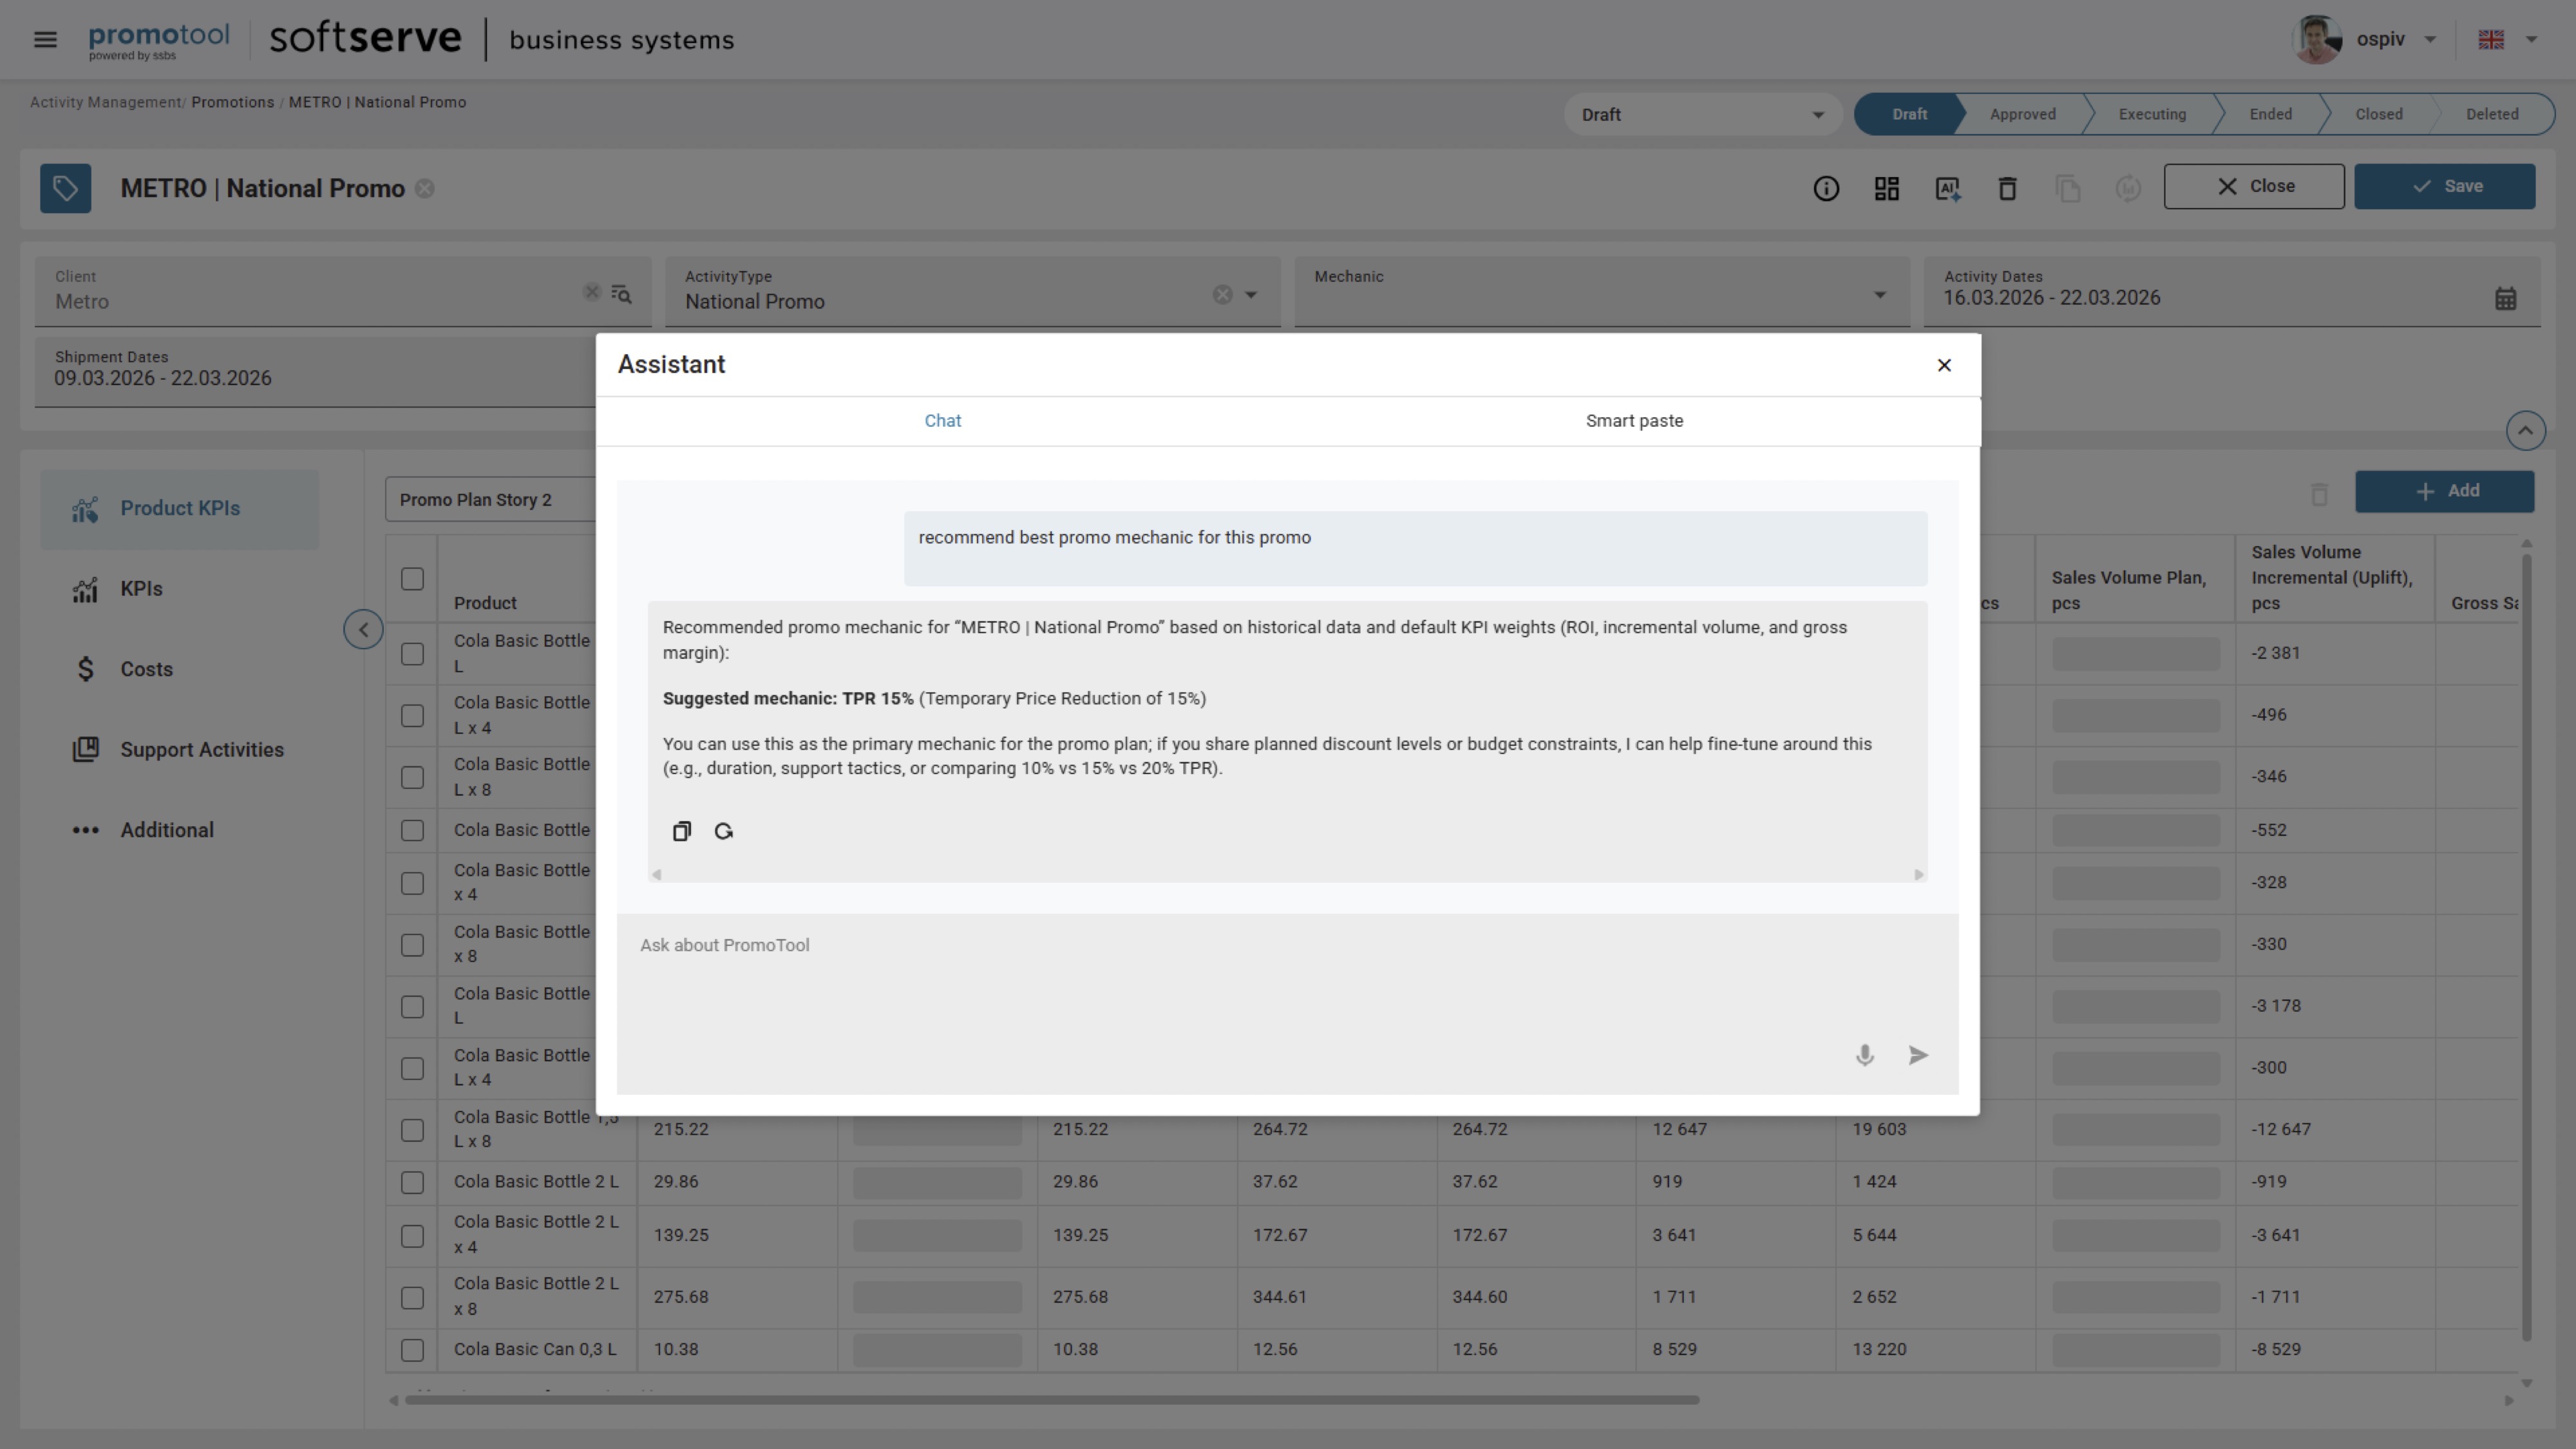Click the trash delete icon in the header toolbar
The width and height of the screenshot is (2576, 1449).
[x=2007, y=188]
